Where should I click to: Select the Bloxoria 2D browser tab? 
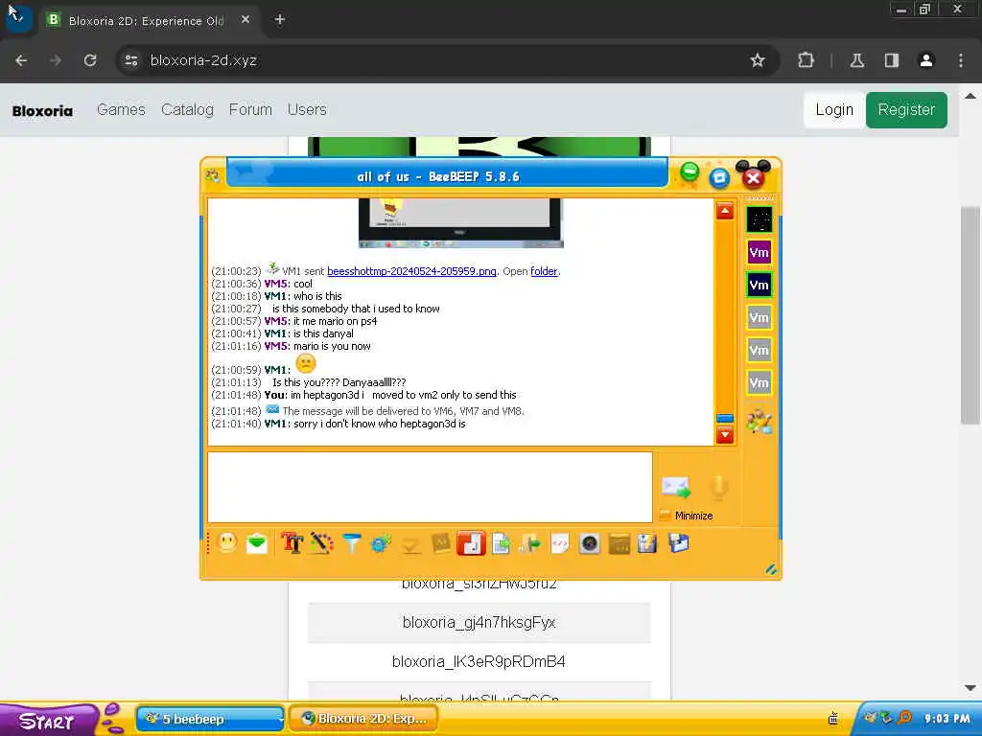point(147,21)
